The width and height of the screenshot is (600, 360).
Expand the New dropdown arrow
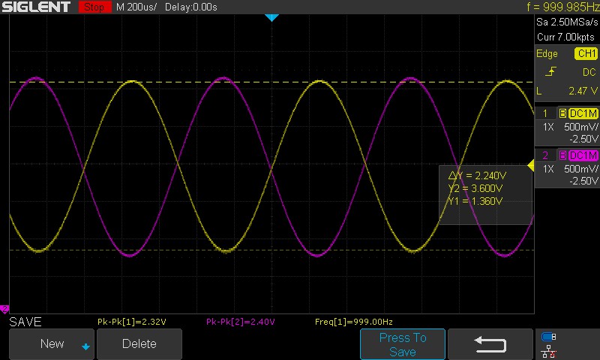pyautogui.click(x=85, y=346)
